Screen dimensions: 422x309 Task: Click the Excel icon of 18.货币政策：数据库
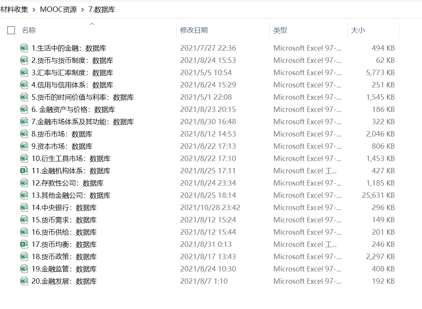coord(24,257)
